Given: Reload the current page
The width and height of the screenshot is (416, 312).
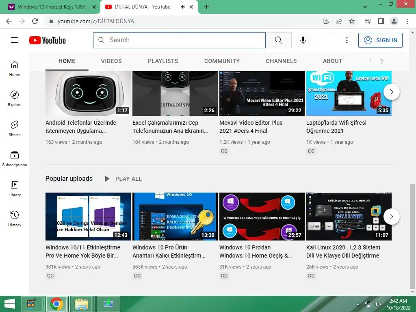Looking at the screenshot, I should coord(35,21).
